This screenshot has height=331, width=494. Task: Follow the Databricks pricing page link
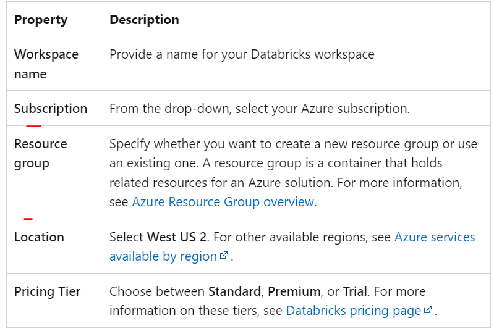353,311
